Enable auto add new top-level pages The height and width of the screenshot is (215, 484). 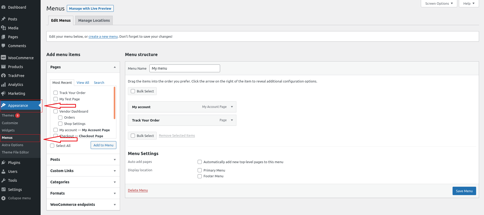pos(200,162)
